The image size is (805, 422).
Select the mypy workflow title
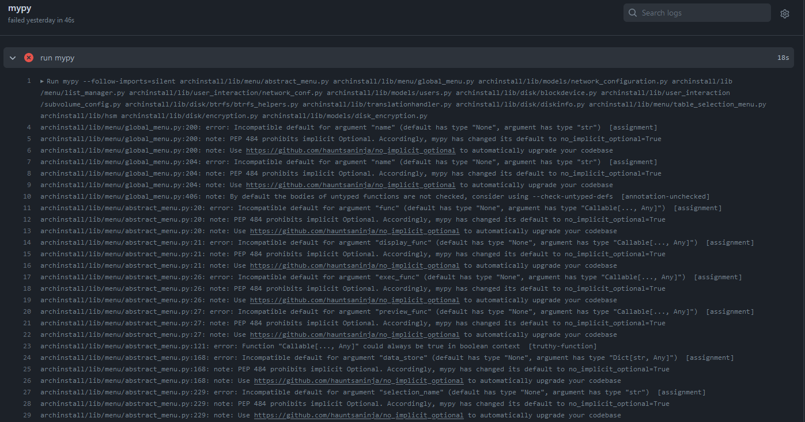[20, 8]
